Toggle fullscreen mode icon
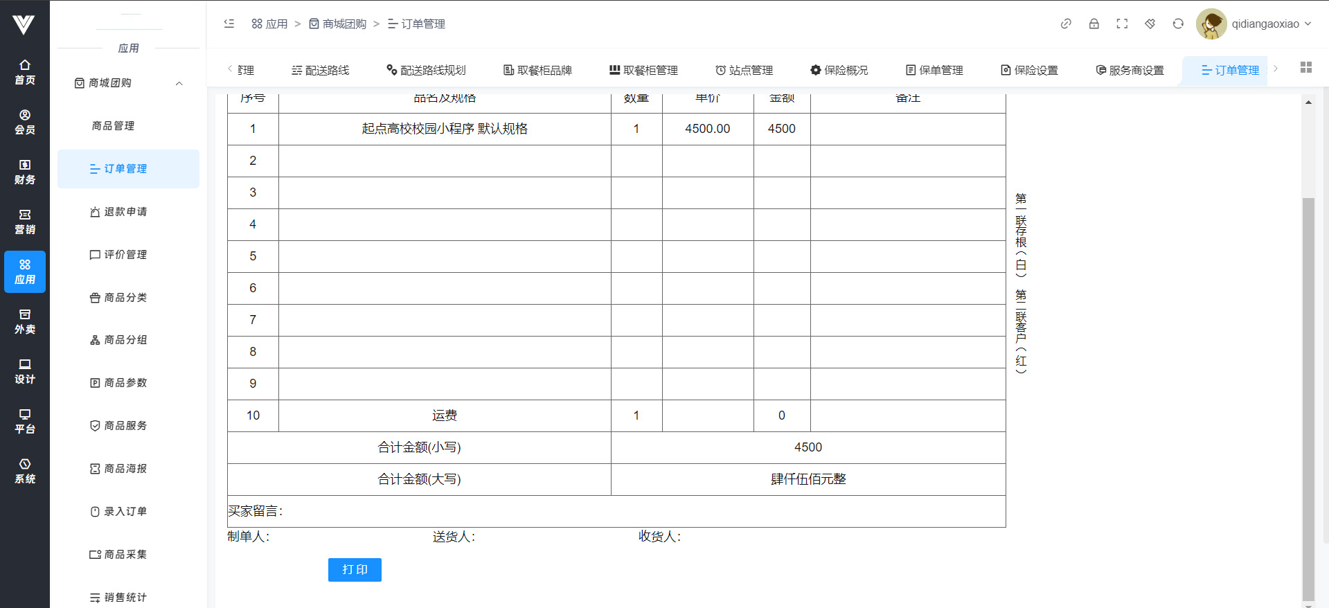1329x608 pixels. click(x=1122, y=24)
